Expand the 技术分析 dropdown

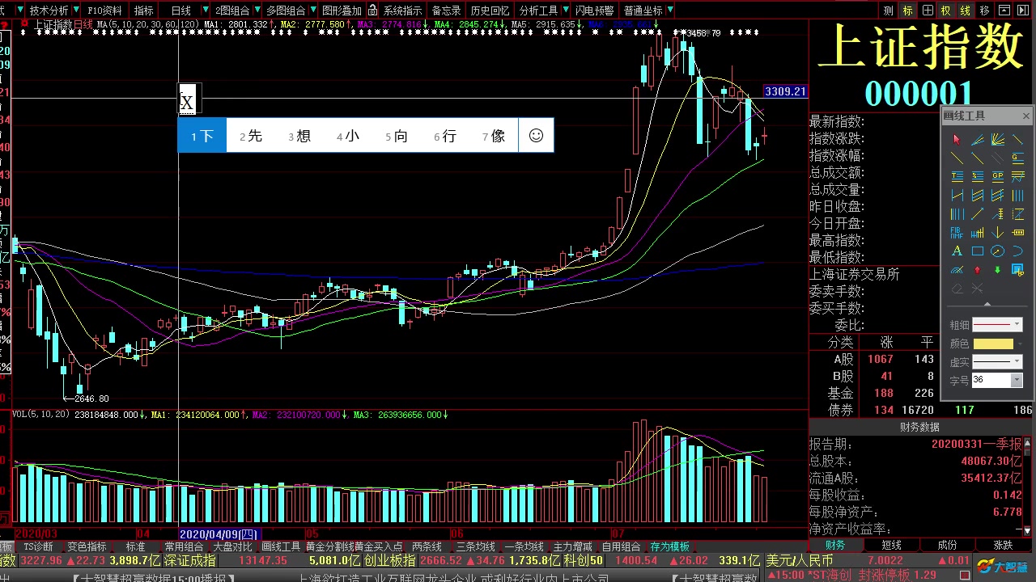[x=77, y=10]
